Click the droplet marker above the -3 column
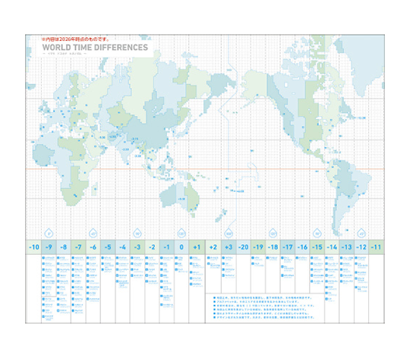This screenshot has width=410, height=345. 137,234
